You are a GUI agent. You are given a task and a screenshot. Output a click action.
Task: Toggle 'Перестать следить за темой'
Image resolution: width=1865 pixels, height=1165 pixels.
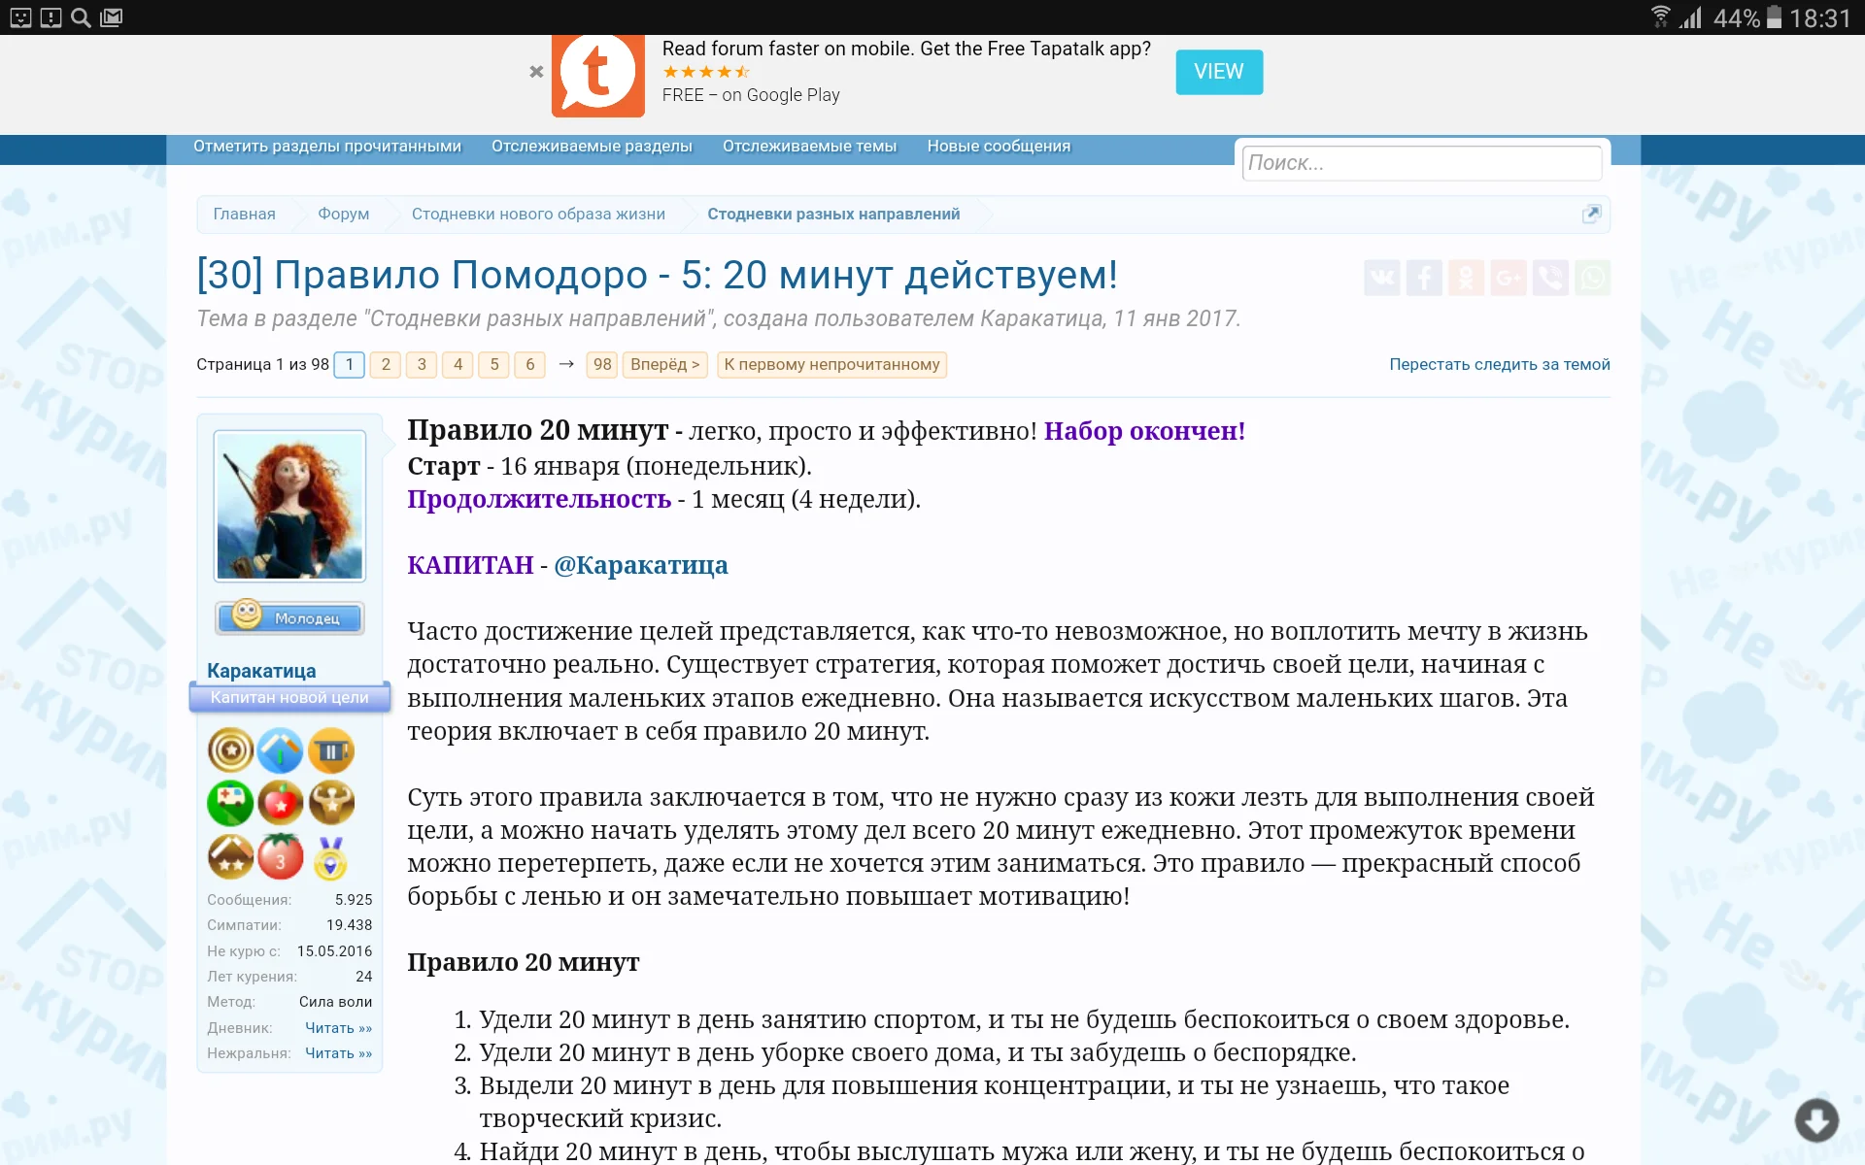1500,364
